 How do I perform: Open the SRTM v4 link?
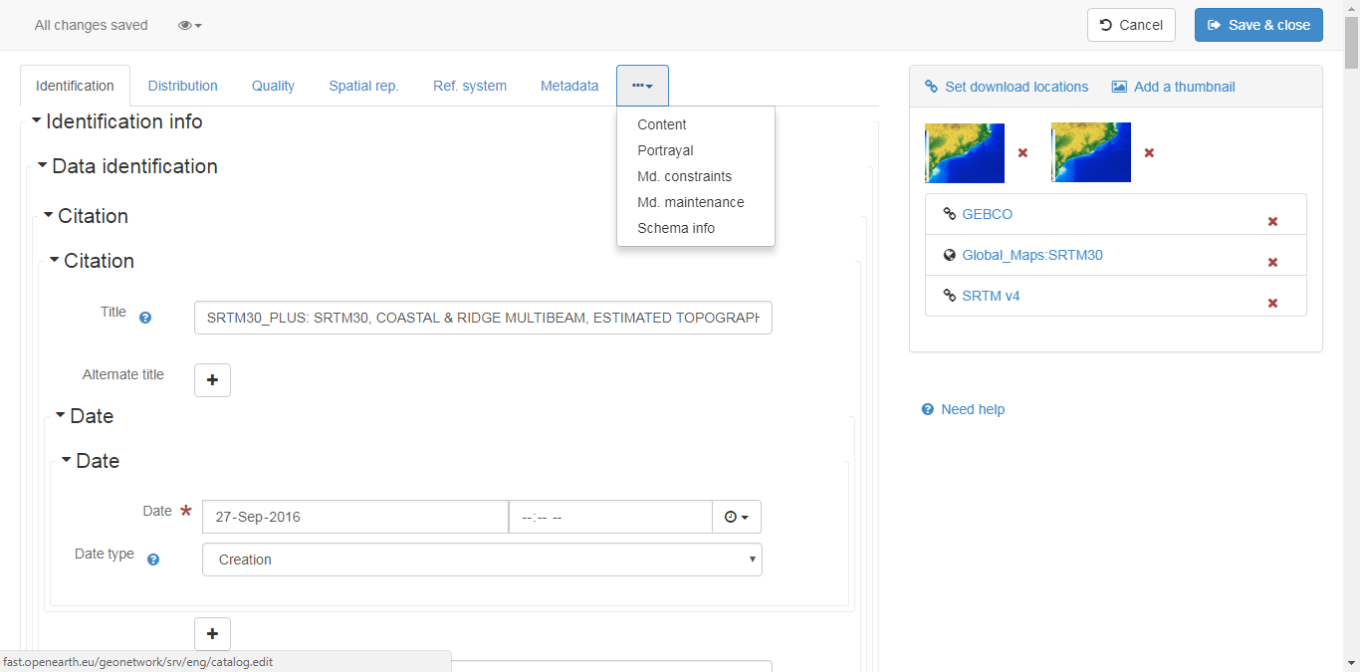click(x=991, y=296)
